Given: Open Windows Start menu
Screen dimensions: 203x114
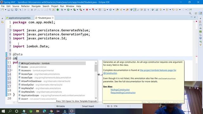Looking at the screenshot, I should tap(3, 111).
